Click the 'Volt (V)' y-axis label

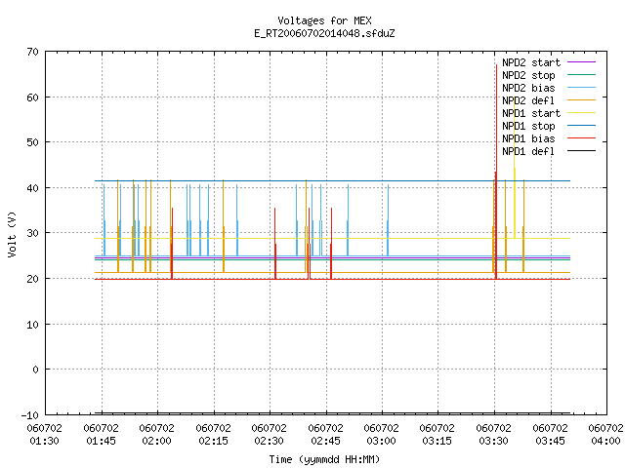[x=12, y=234]
